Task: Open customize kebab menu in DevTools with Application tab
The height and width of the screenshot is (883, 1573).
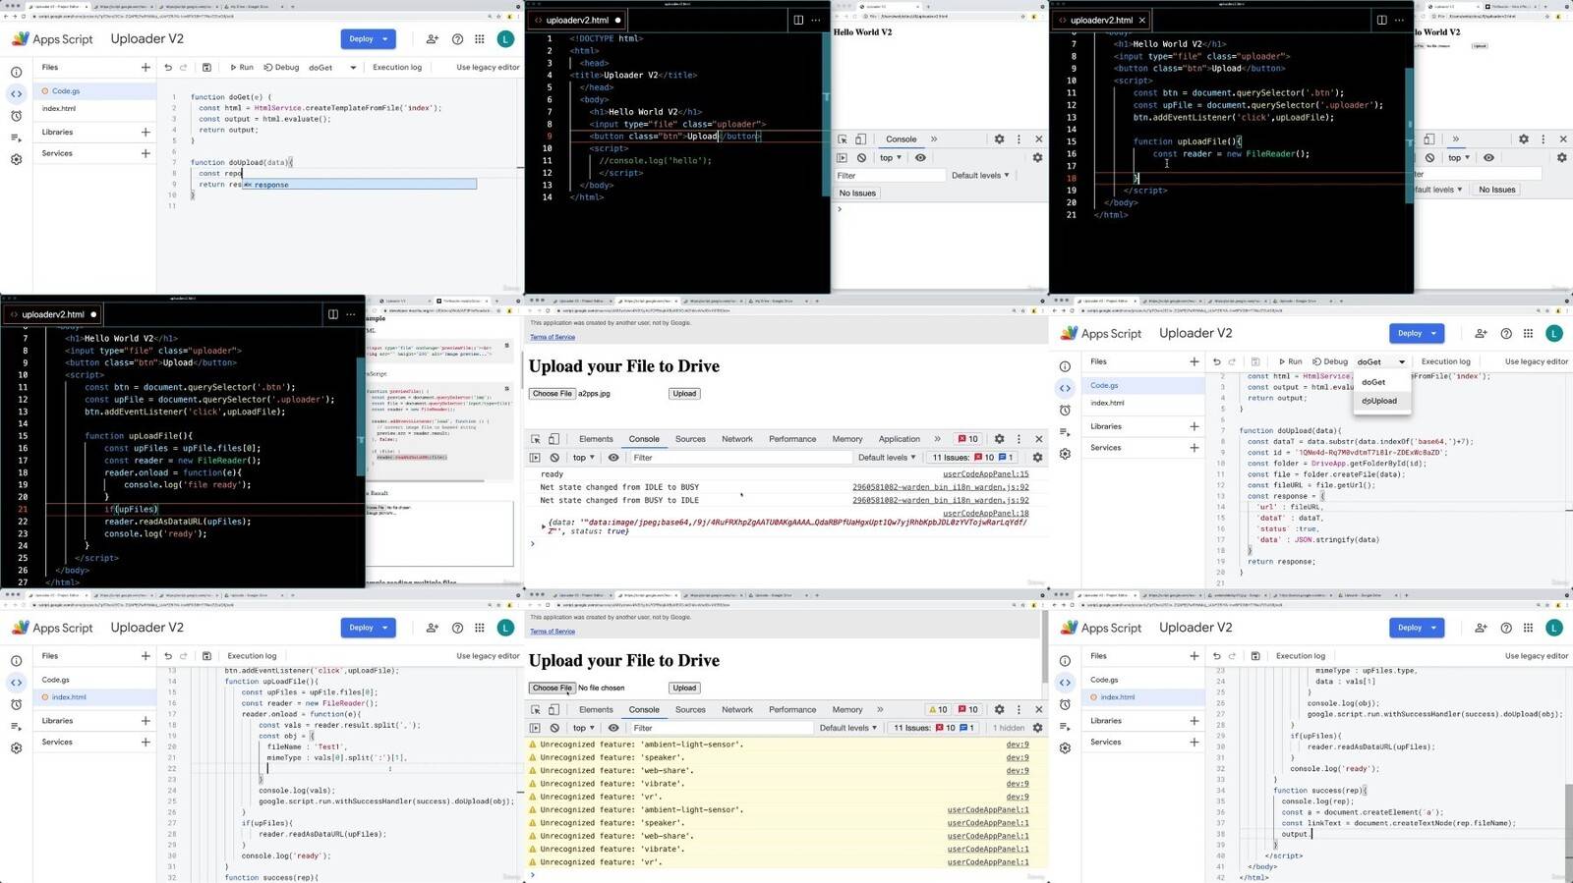Action: [x=1019, y=439]
